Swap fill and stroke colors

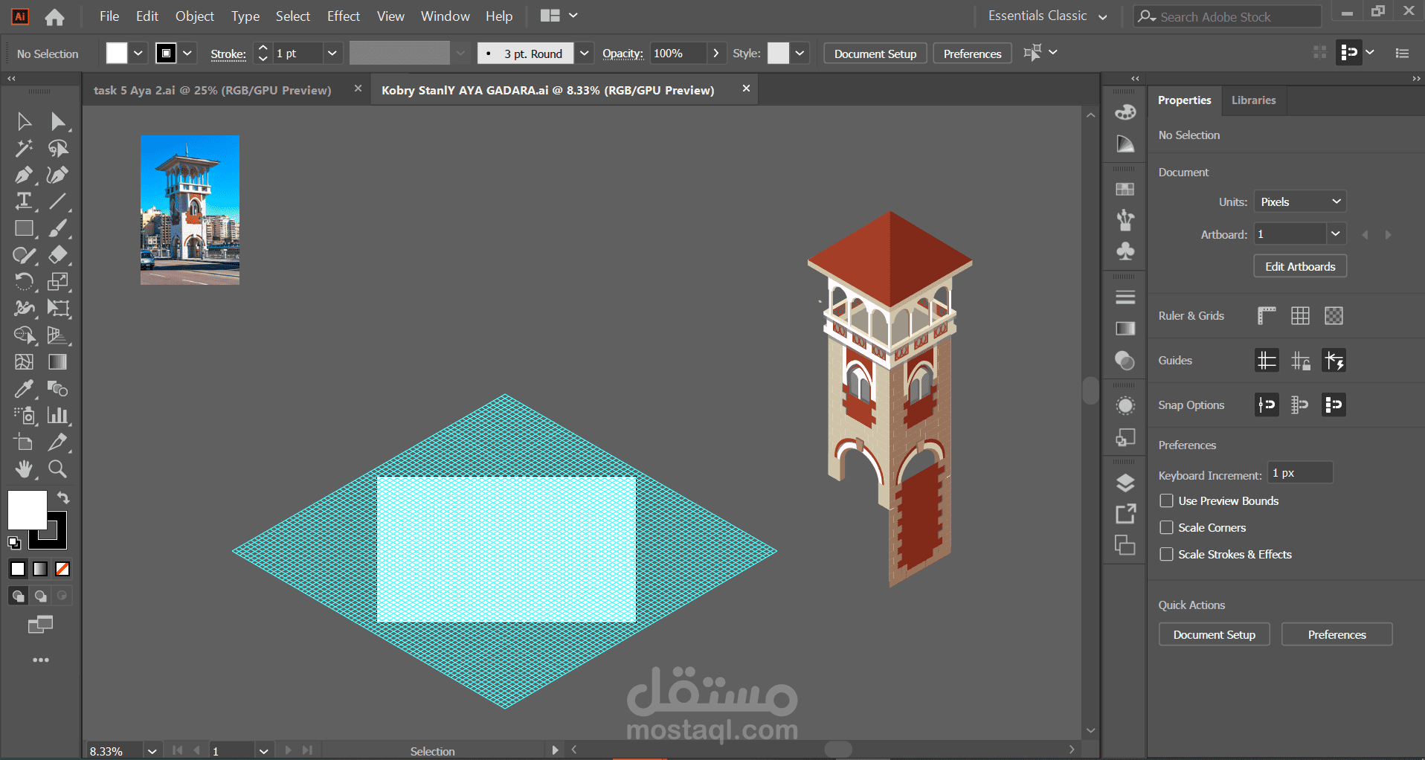click(x=63, y=497)
